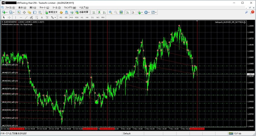Toggle the chart shift button

click(133, 12)
